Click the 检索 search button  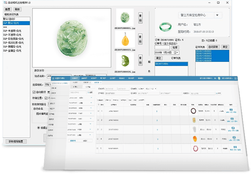pyautogui.click(x=175, y=48)
